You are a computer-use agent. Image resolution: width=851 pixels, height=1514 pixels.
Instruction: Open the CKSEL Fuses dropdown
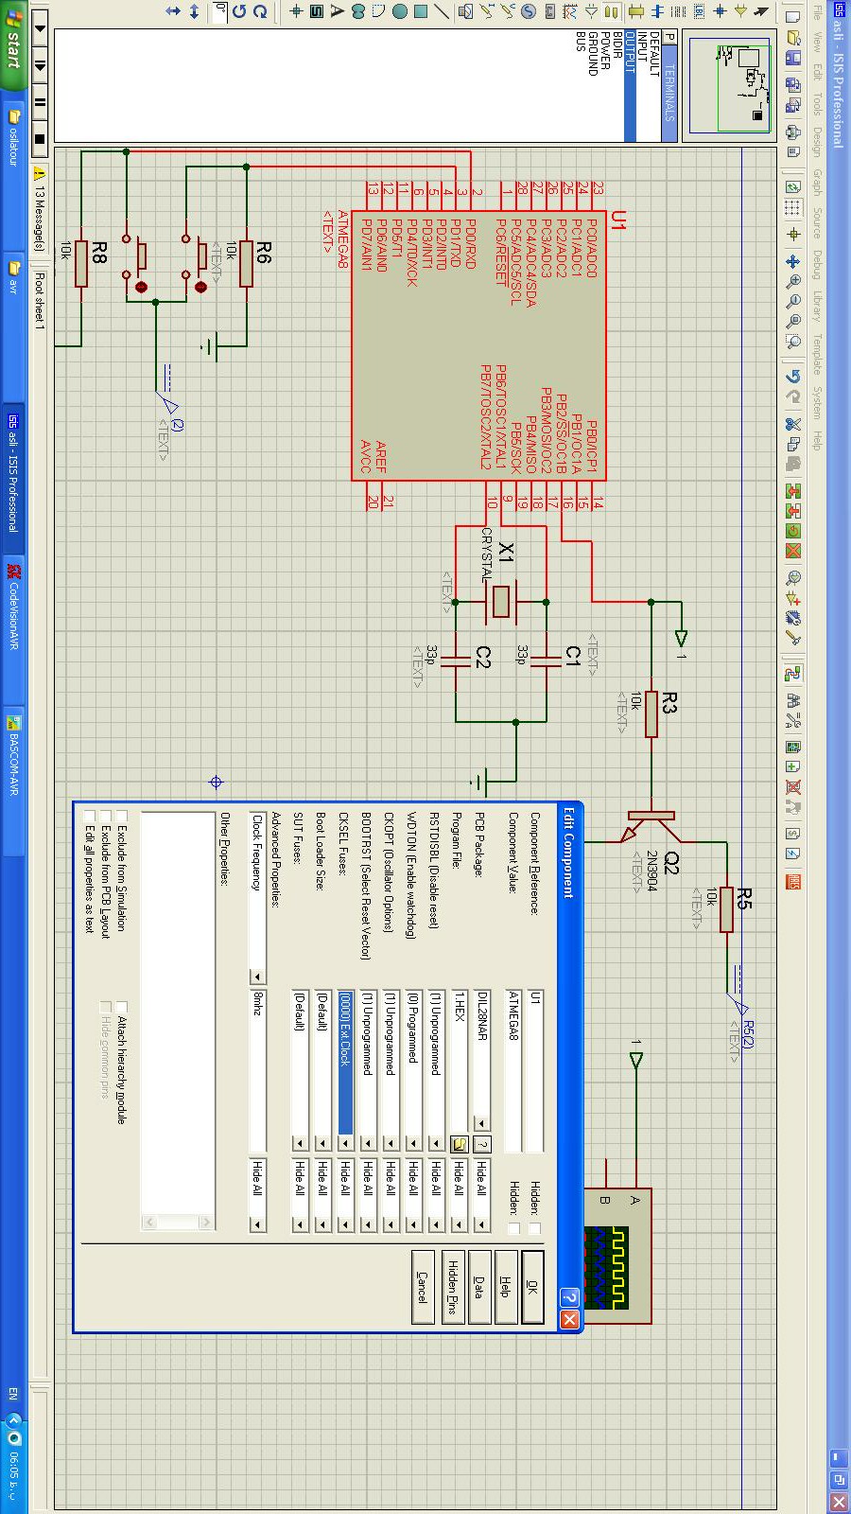pyautogui.click(x=345, y=1144)
